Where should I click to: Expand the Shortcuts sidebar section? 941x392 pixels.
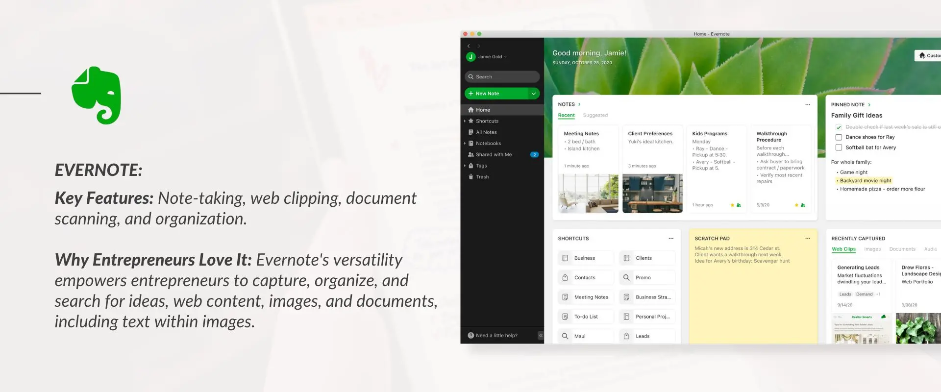click(x=465, y=121)
